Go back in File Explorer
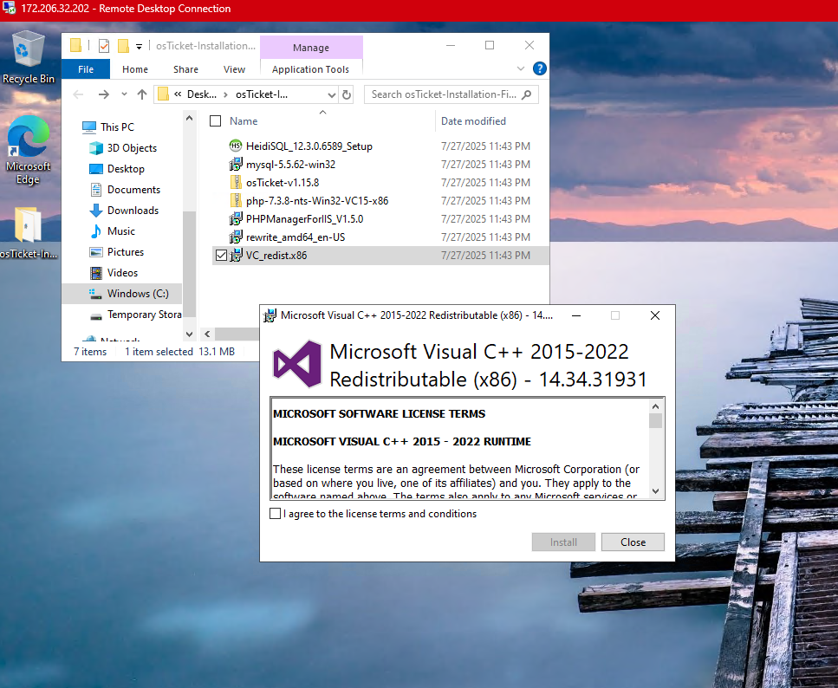Screen dimensions: 838x688 pyautogui.click(x=79, y=94)
